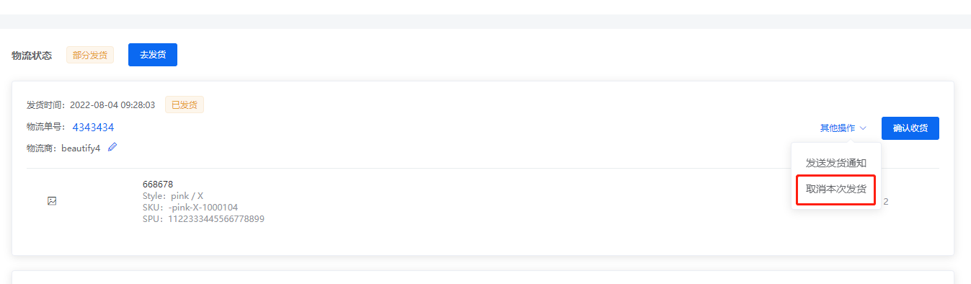This screenshot has height=284, width=971.
Task: Click the SPU 1122333445566778899 text
Action: [203, 219]
